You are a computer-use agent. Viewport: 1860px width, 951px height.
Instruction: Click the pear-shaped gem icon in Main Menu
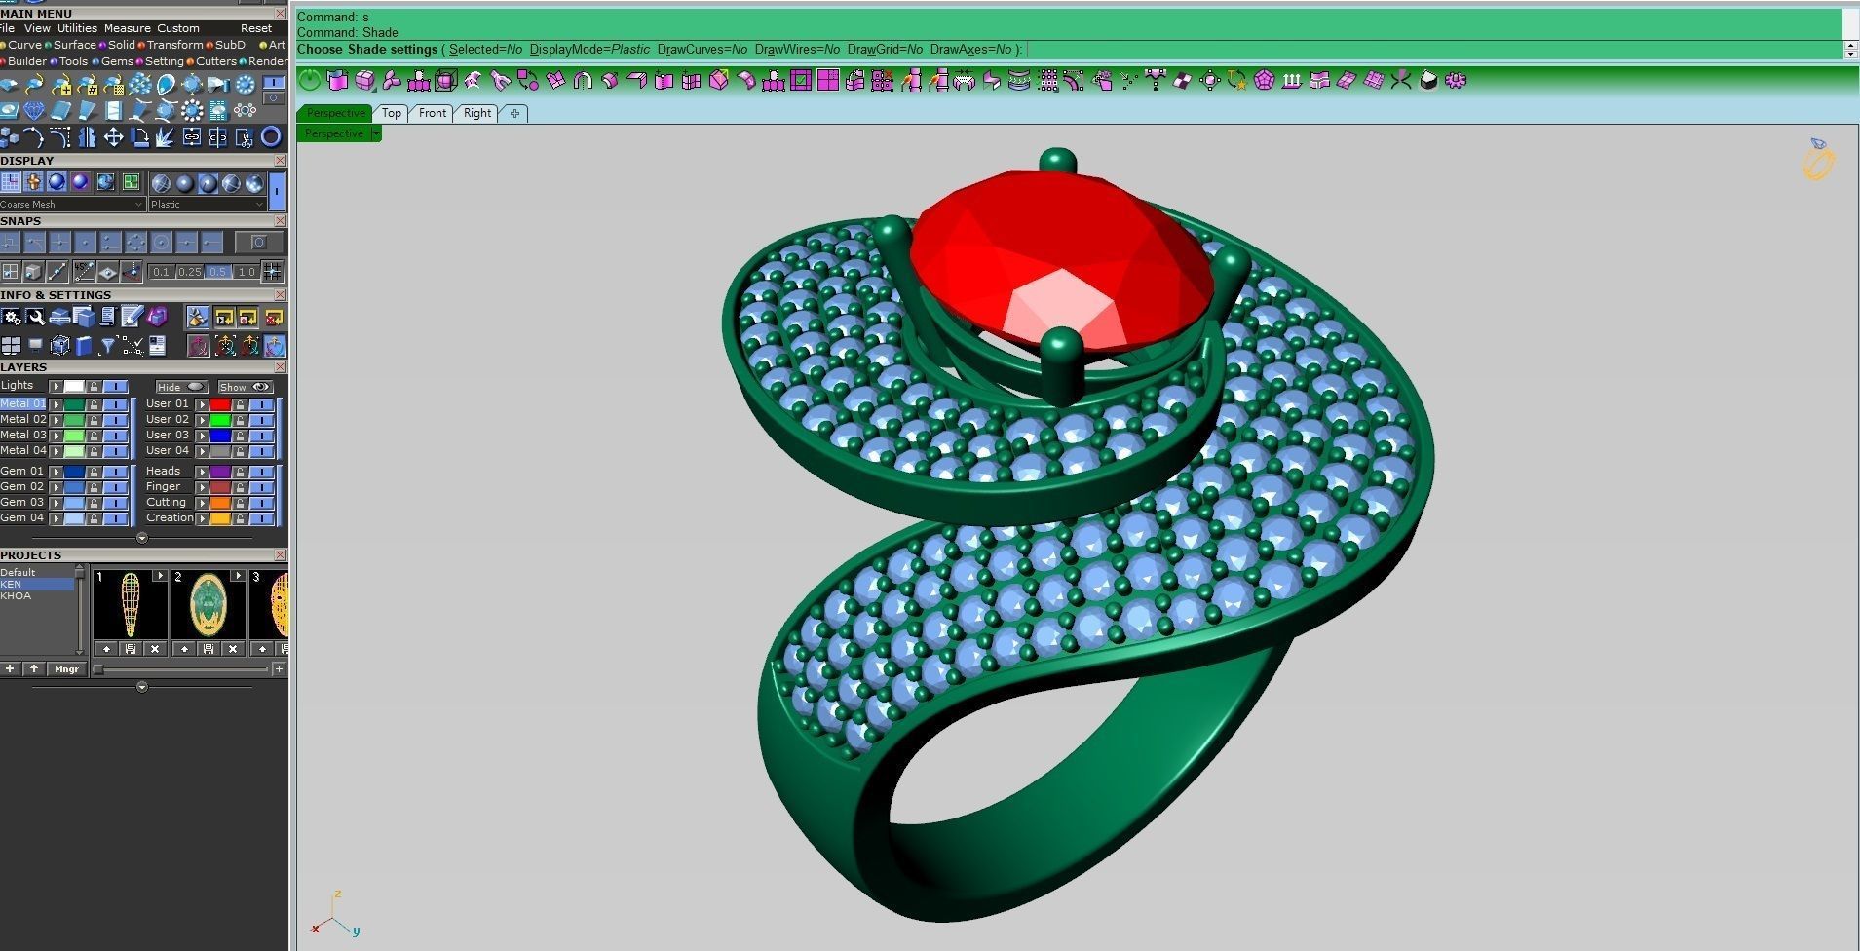(x=166, y=85)
